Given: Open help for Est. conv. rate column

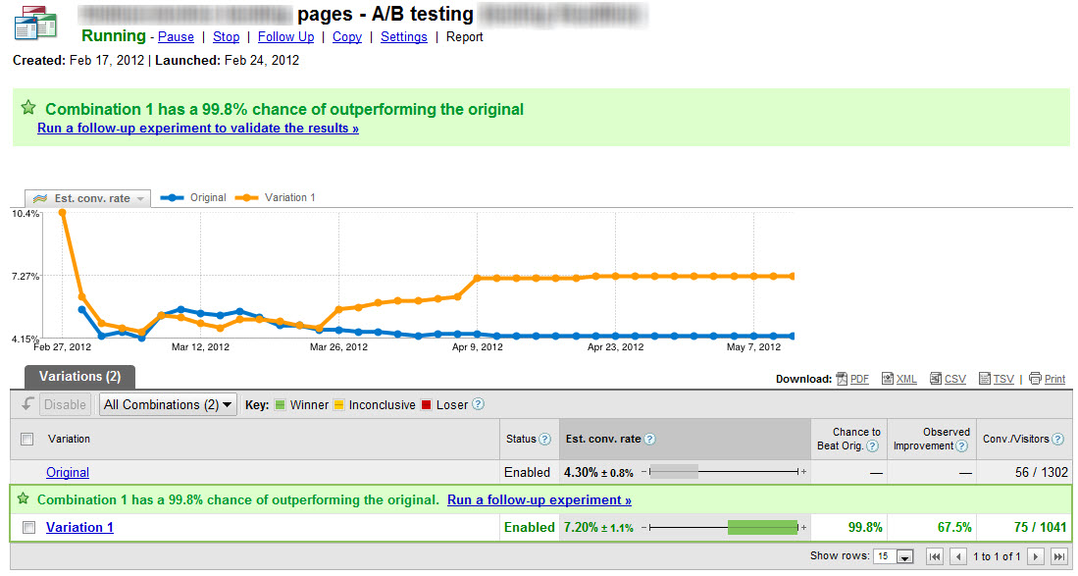Looking at the screenshot, I should [x=649, y=440].
